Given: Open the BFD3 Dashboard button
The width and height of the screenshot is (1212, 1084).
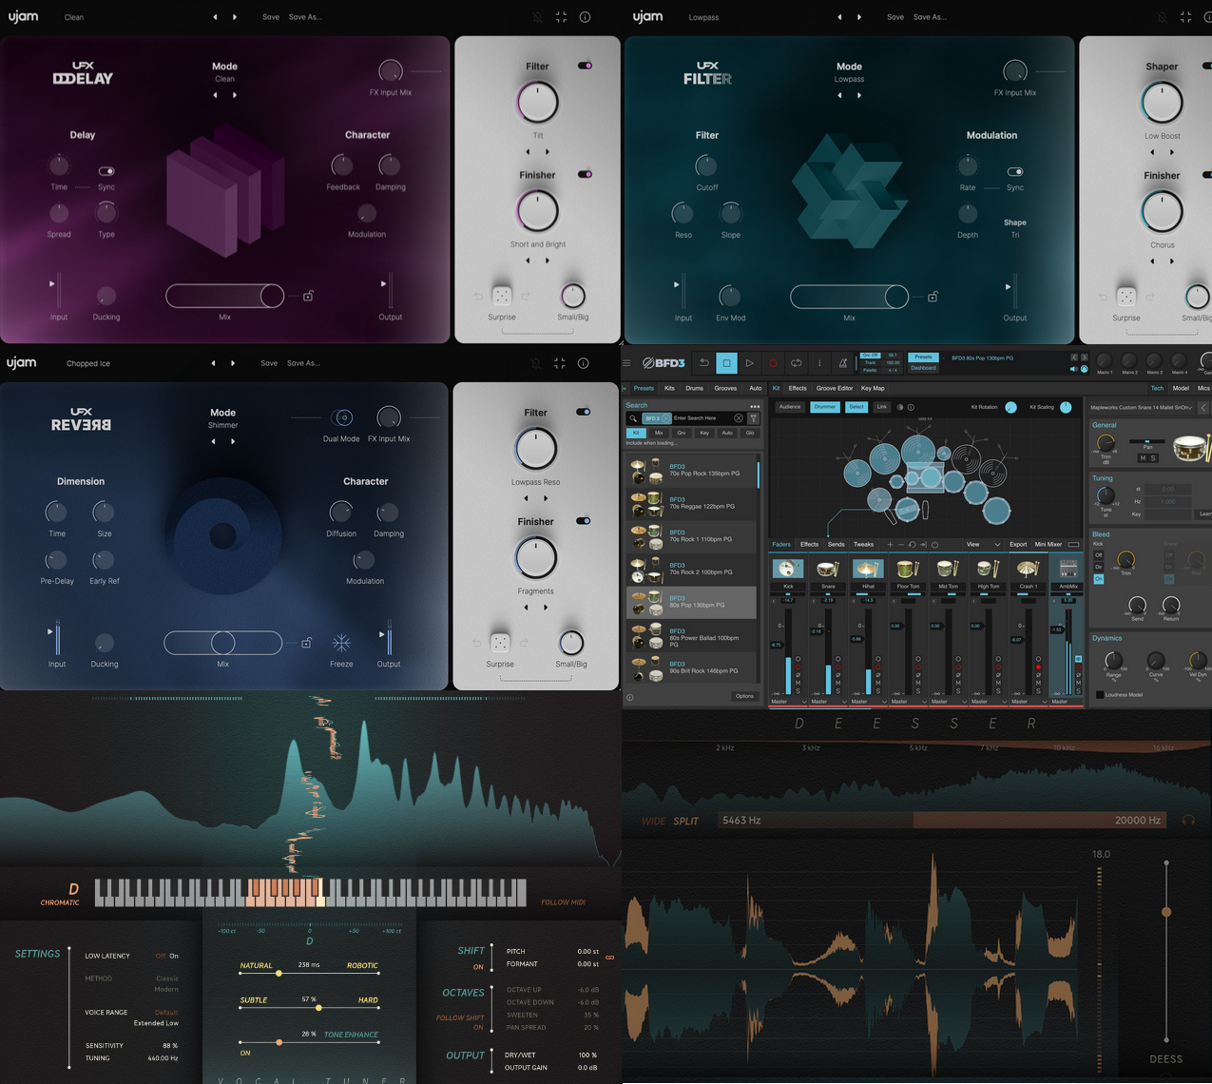Looking at the screenshot, I should click(923, 368).
